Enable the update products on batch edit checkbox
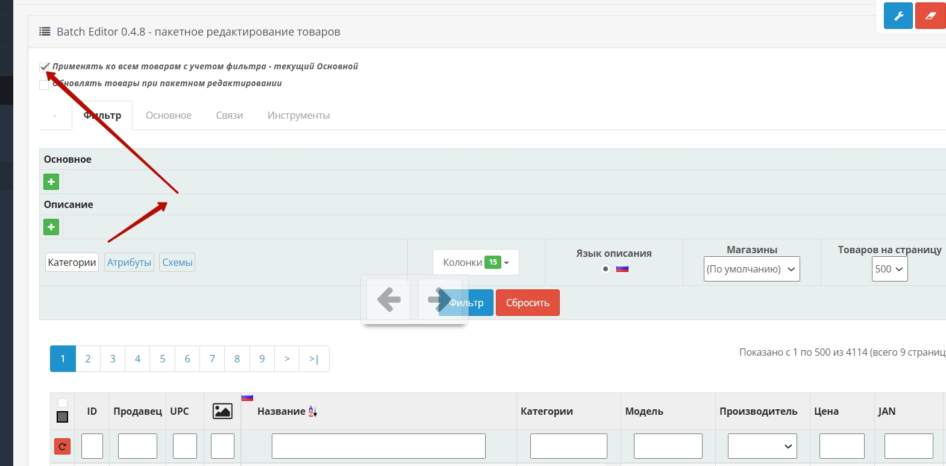 (x=44, y=84)
